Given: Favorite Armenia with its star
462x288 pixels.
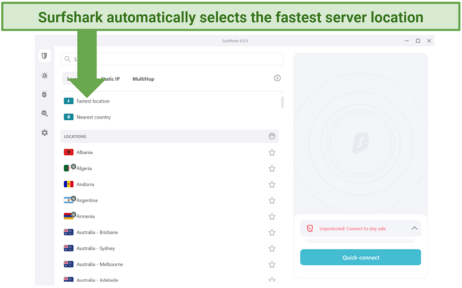Looking at the screenshot, I should [x=272, y=216].
